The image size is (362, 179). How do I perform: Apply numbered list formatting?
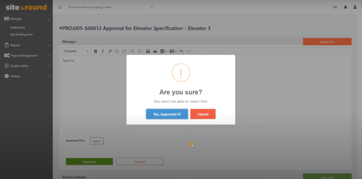(x=124, y=51)
